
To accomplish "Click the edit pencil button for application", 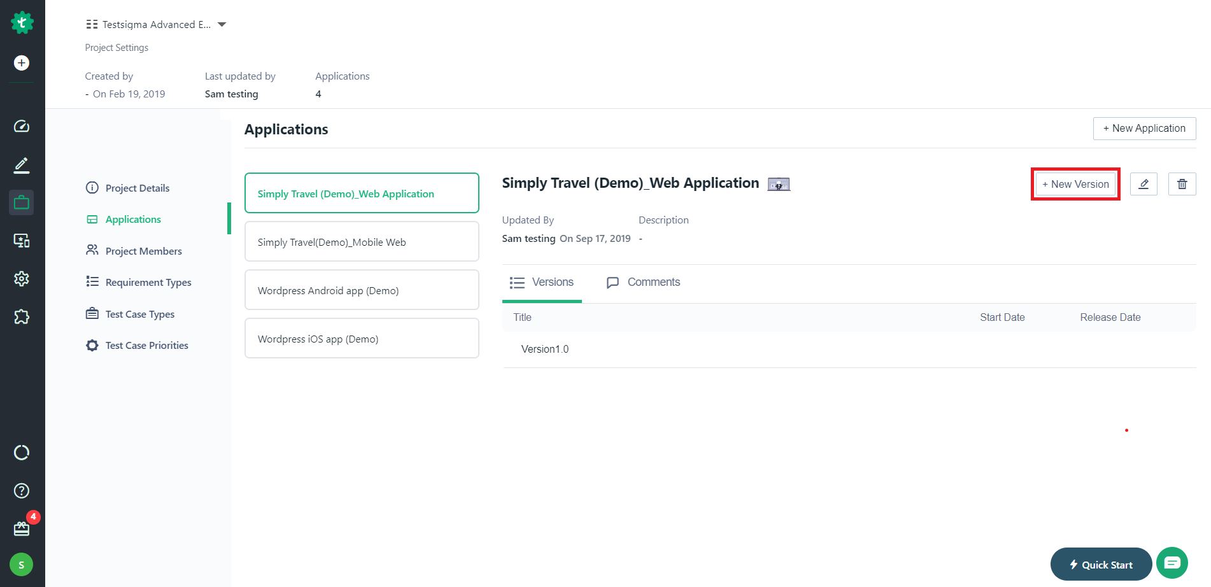I will [1144, 184].
